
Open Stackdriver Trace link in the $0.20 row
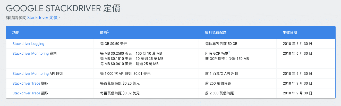(26, 83)
